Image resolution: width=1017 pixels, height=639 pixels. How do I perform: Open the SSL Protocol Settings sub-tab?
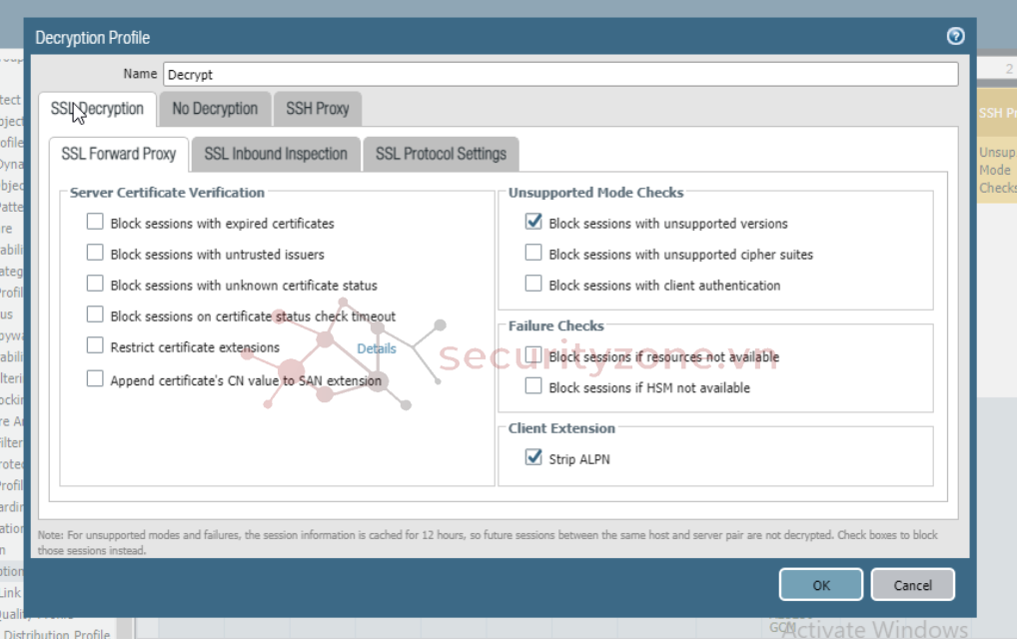[x=441, y=154]
